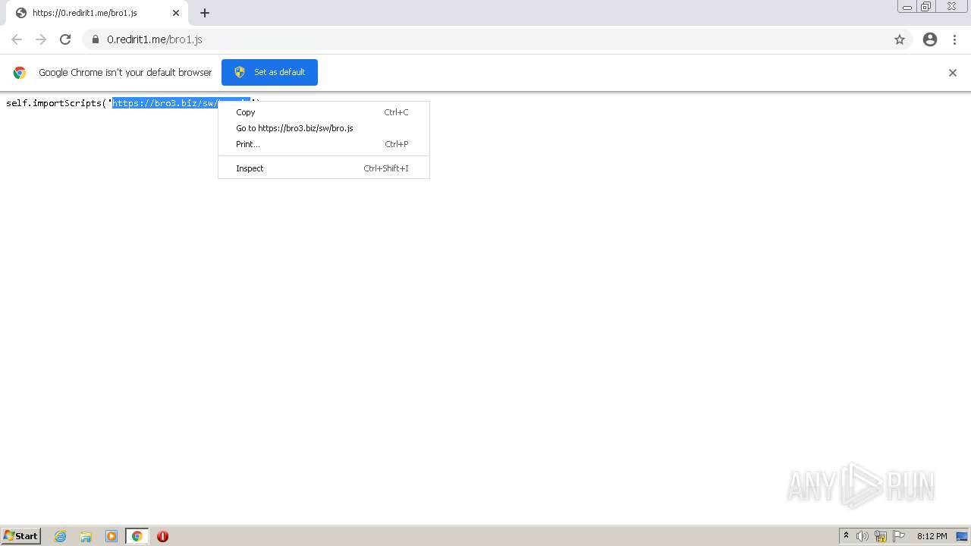Dismiss the default browser infobar
The height and width of the screenshot is (546, 971).
(953, 73)
